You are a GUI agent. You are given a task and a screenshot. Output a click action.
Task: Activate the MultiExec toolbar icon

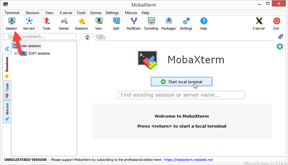tap(134, 24)
